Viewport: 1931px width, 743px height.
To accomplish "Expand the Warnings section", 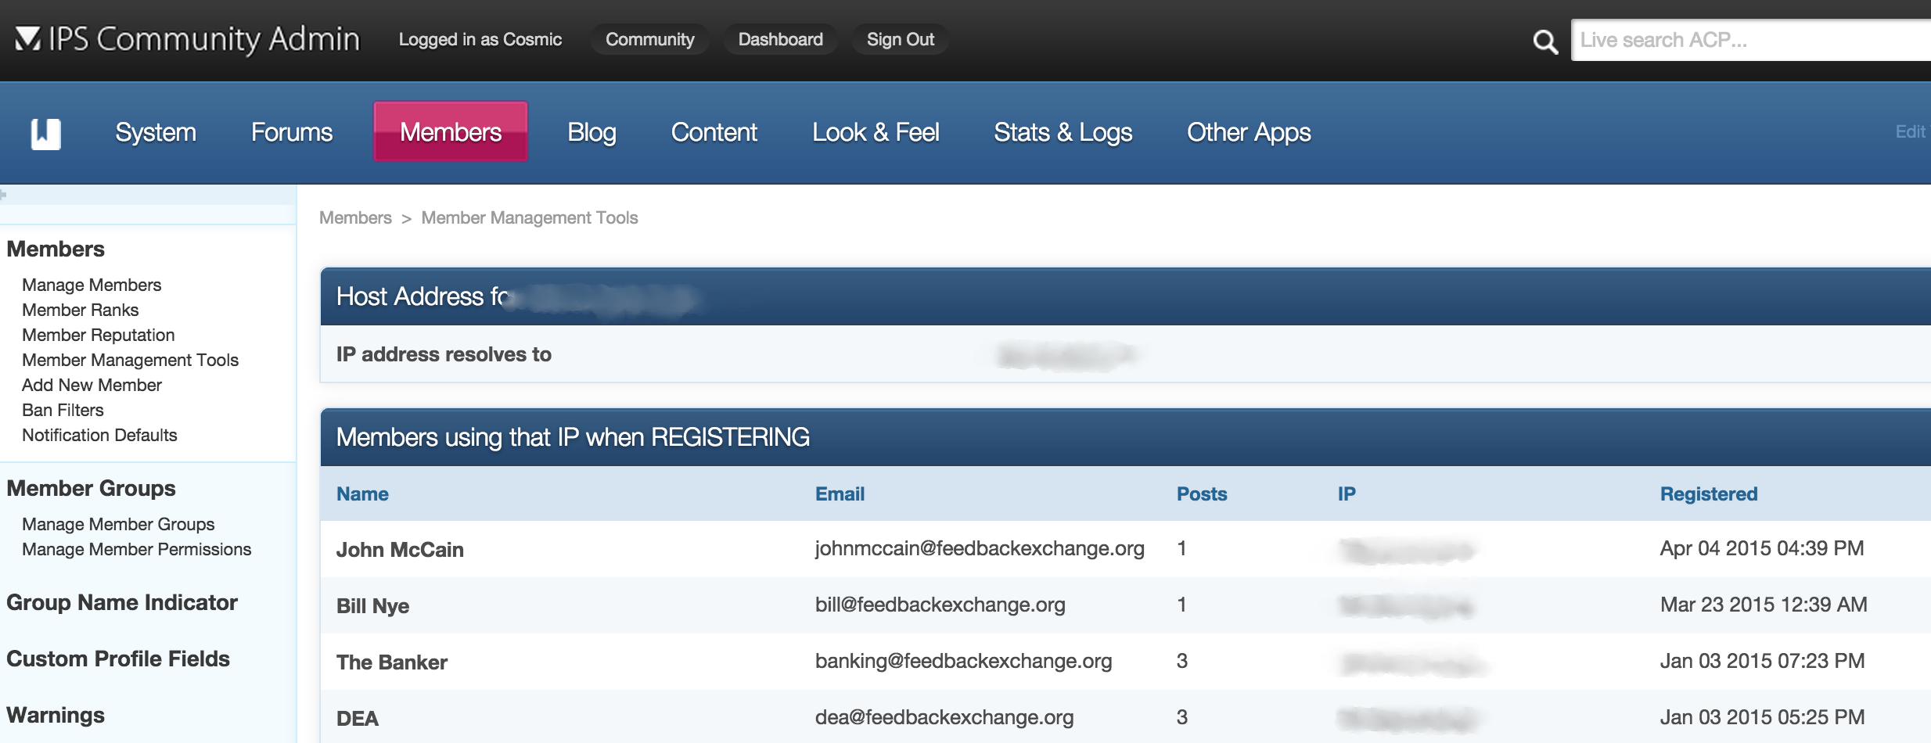I will coord(56,715).
